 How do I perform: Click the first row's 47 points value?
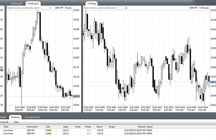(x=88, y=130)
